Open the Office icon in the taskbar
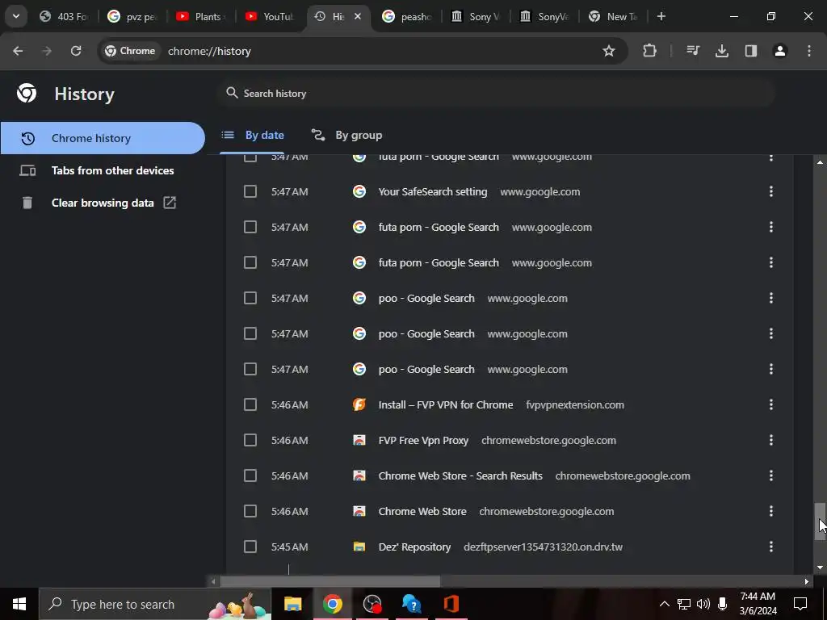The image size is (827, 620). tap(451, 604)
